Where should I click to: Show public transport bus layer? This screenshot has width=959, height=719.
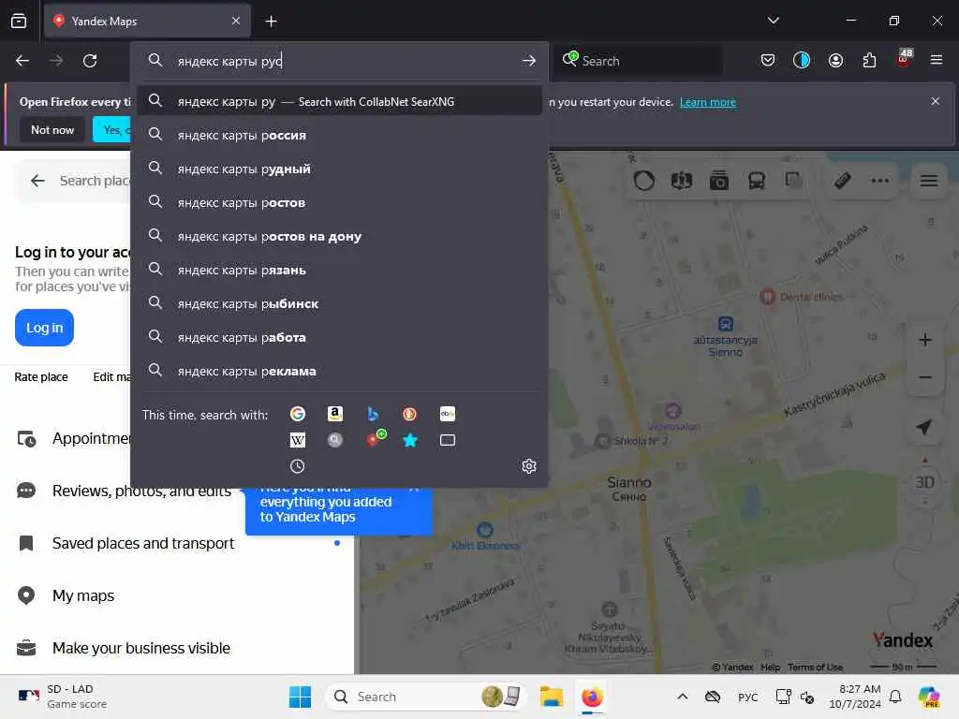point(757,181)
